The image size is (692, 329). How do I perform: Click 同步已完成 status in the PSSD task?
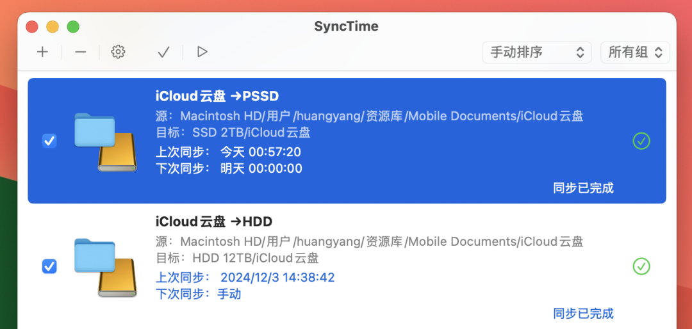coord(584,188)
